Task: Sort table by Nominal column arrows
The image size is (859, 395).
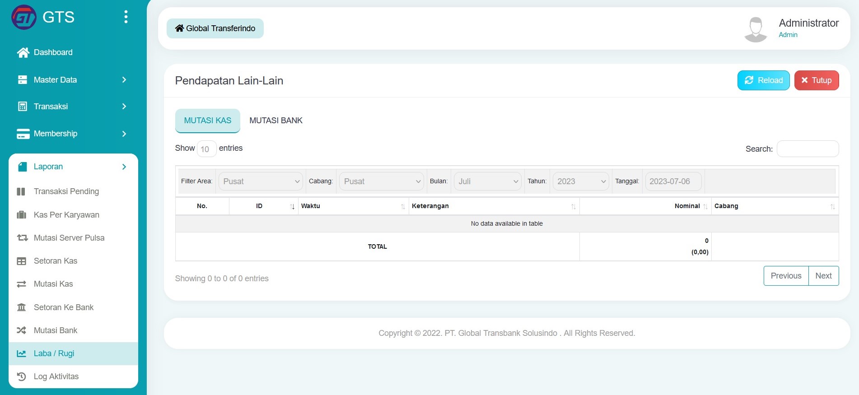Action: 705,206
